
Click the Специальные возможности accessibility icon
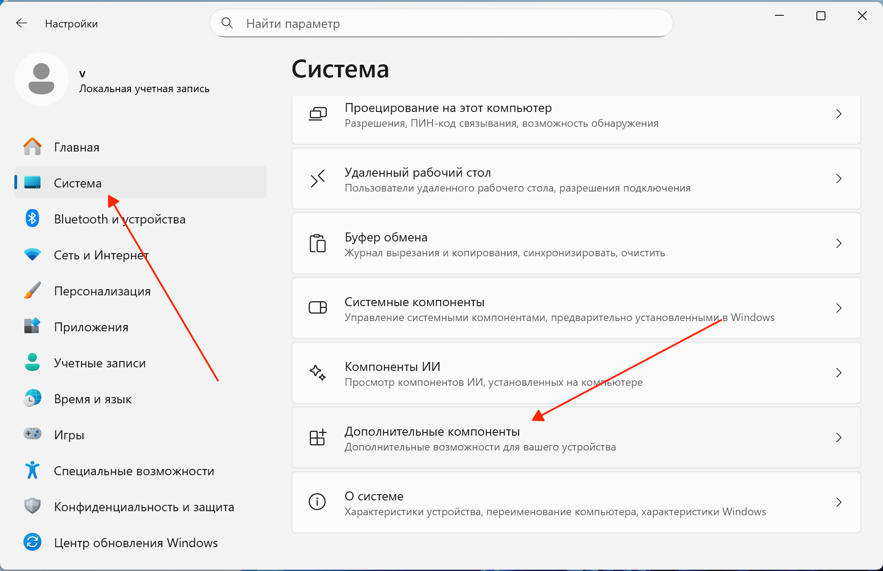[x=32, y=470]
